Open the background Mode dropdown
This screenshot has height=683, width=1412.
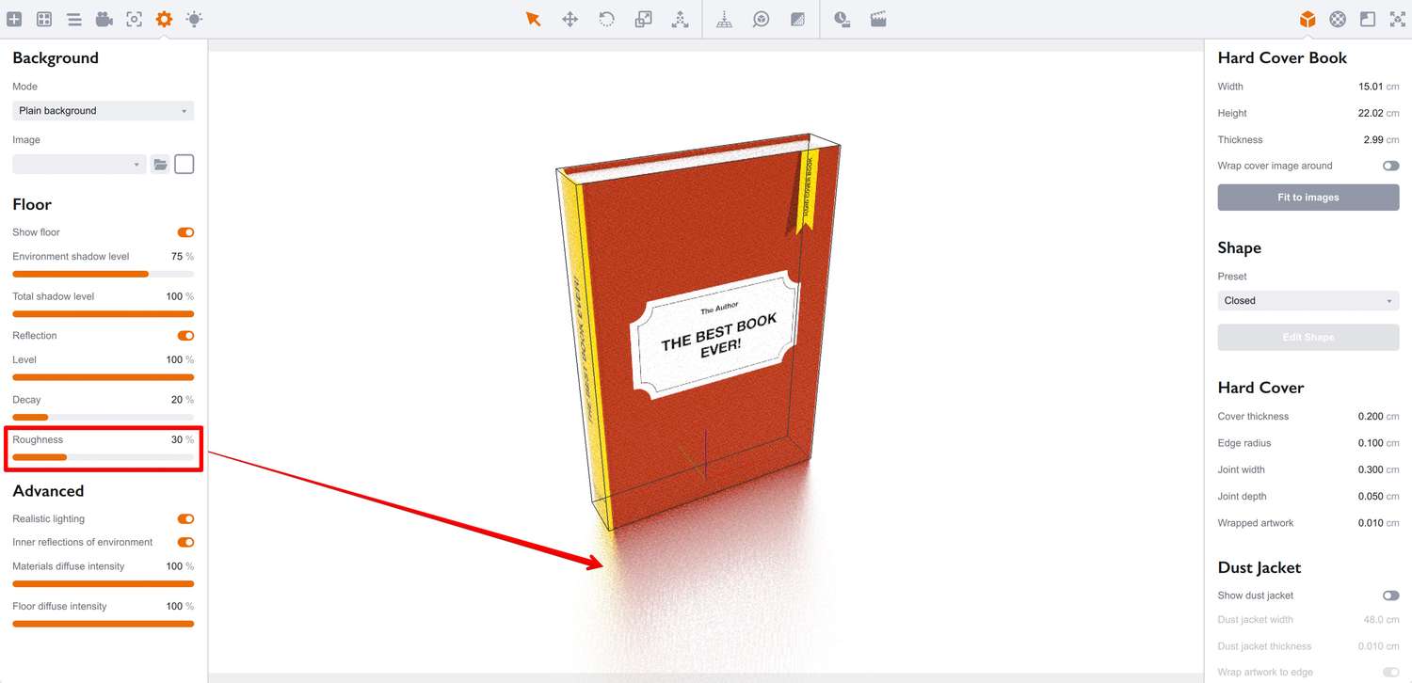click(x=104, y=111)
